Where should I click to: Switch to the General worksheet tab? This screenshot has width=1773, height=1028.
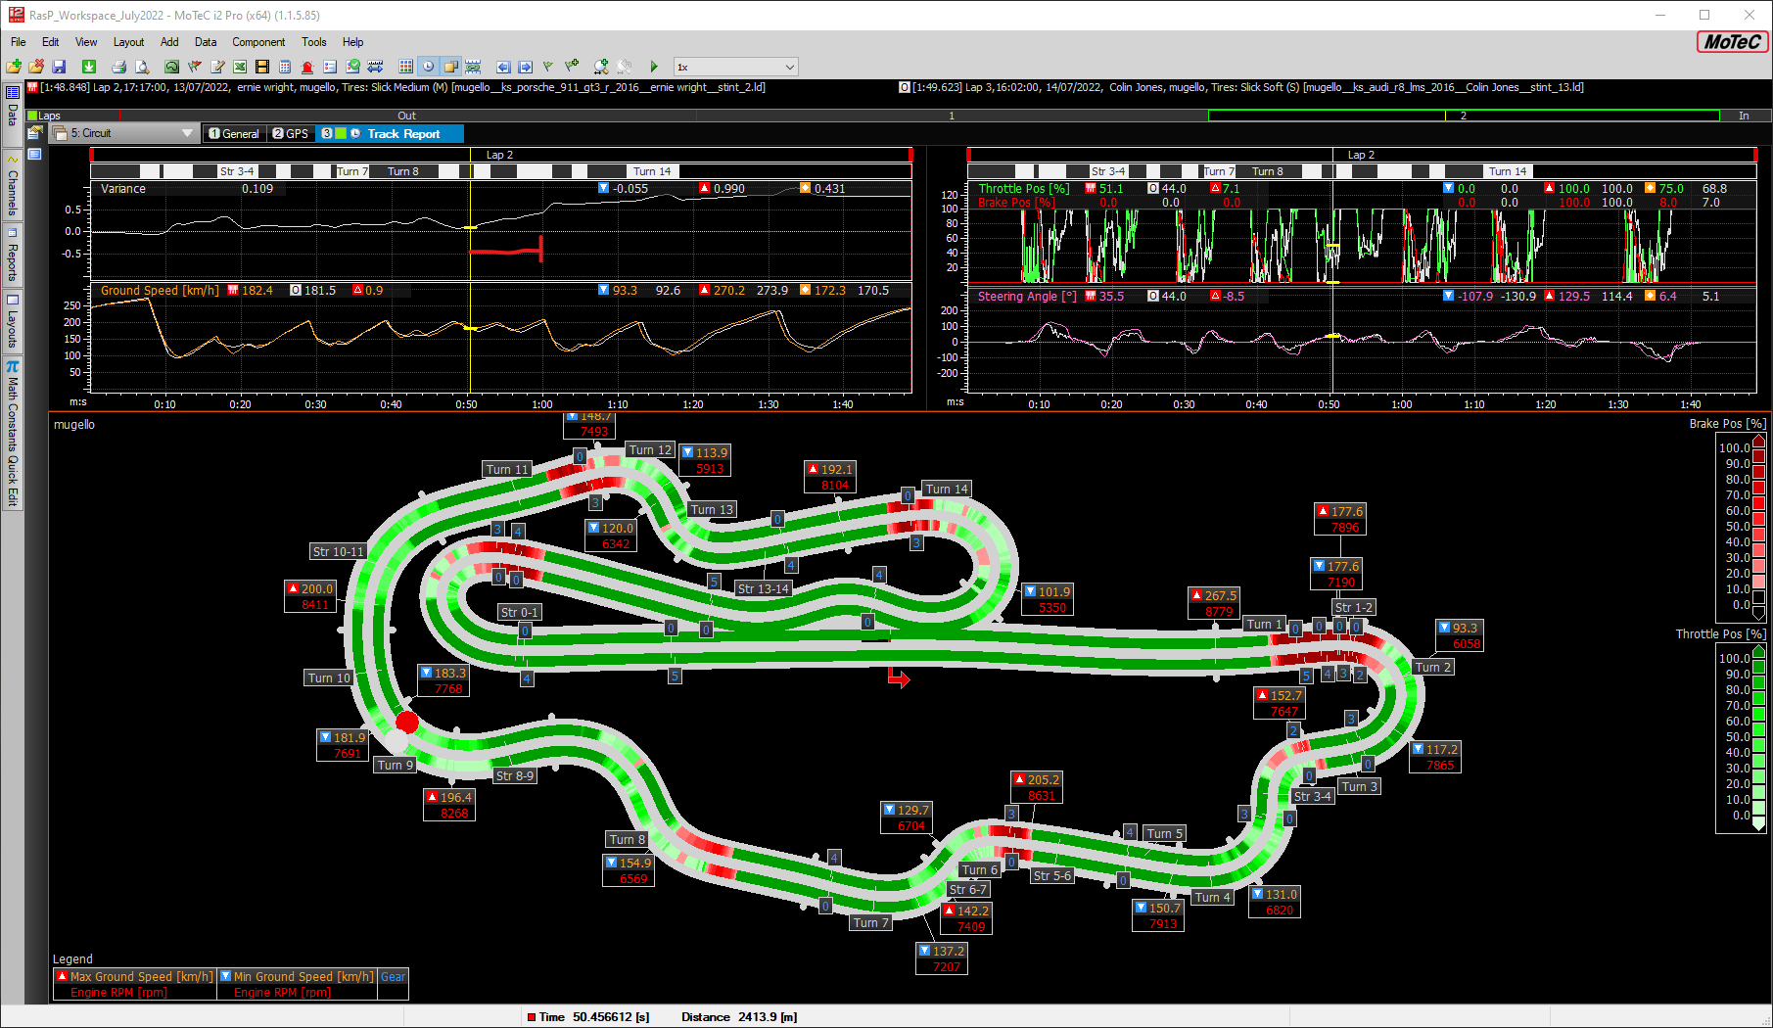pos(234,134)
